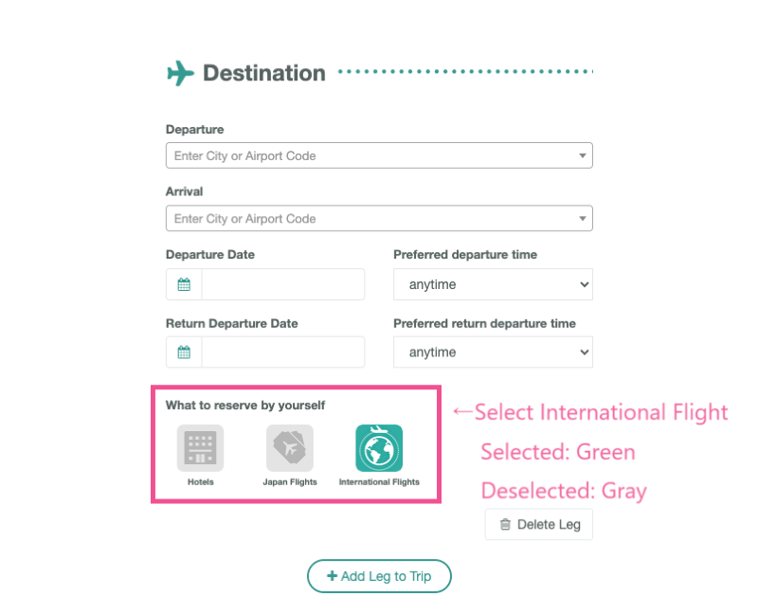Viewport: 758px width, 614px height.
Task: Click the airplane icon beside Destination heading
Action: [180, 73]
